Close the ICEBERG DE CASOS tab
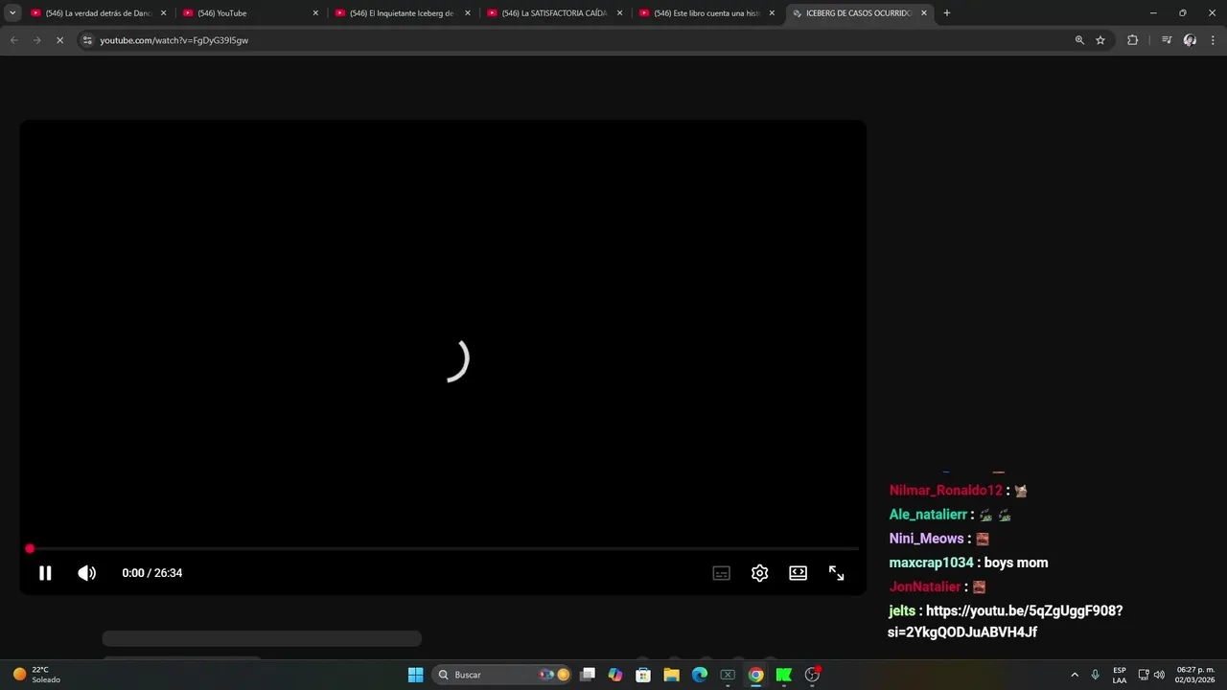The width and height of the screenshot is (1227, 690). [924, 13]
